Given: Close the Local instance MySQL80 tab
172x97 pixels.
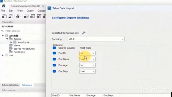Looking at the screenshot, I should click(43, 6).
